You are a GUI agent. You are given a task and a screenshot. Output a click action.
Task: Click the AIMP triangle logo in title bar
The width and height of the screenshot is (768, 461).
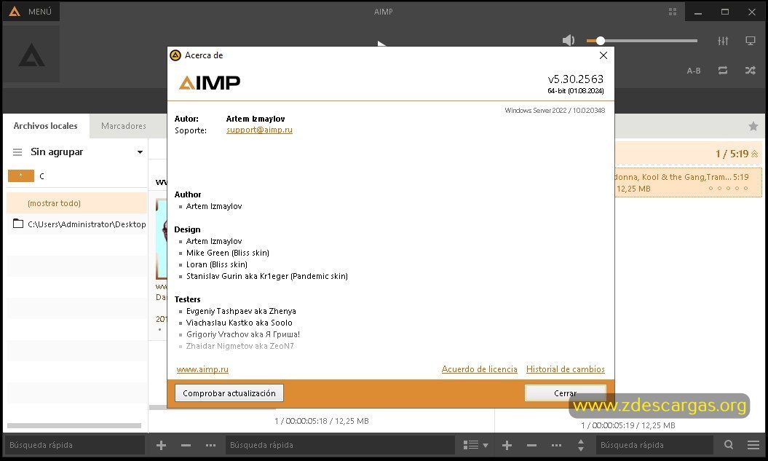[x=15, y=11]
